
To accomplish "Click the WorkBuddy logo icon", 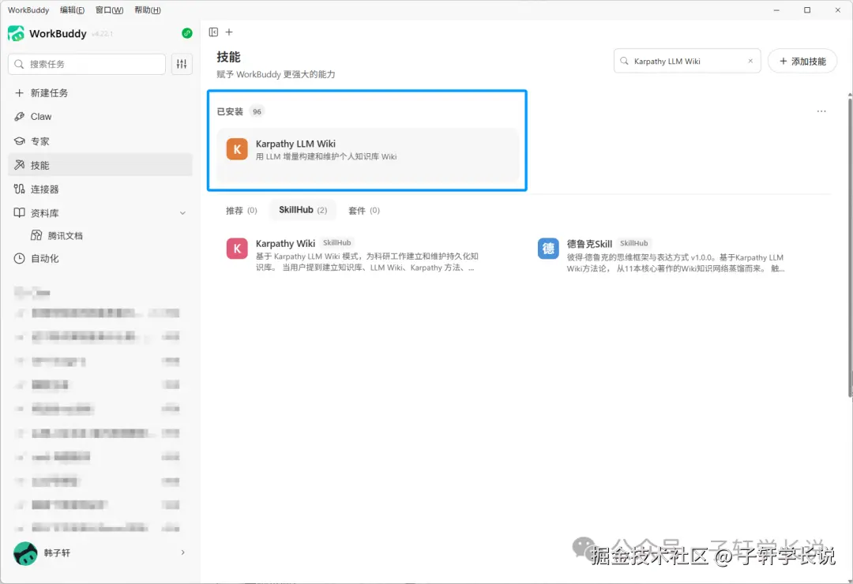I will 16,33.
